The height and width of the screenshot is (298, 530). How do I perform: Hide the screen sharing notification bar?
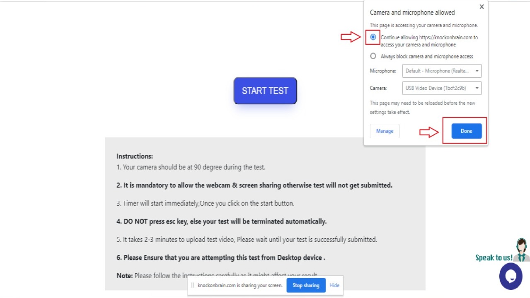pyautogui.click(x=334, y=285)
